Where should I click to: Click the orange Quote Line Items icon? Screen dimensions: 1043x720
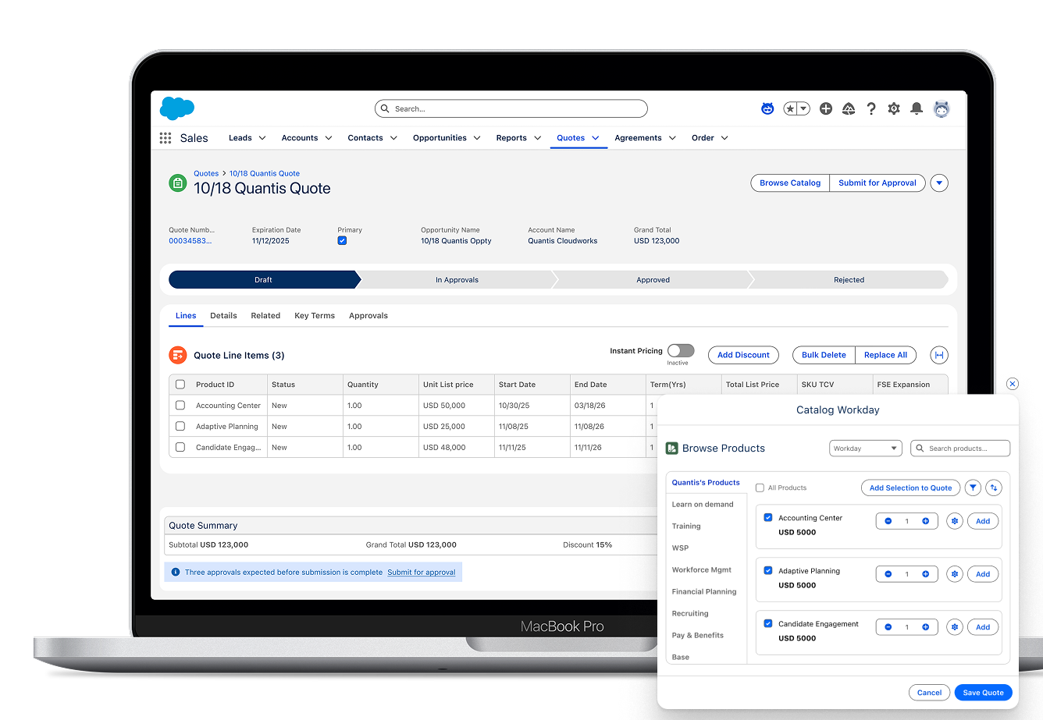coord(178,355)
